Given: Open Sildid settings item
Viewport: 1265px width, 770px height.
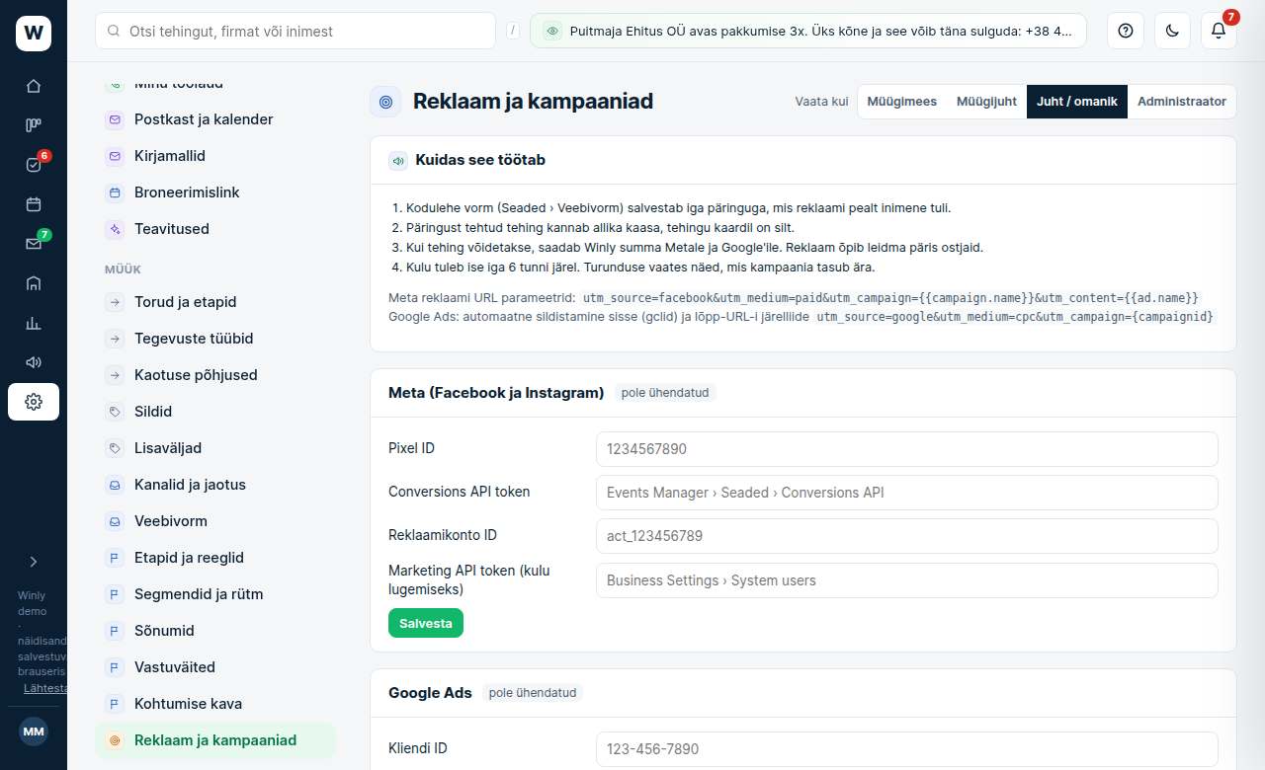Looking at the screenshot, I should [x=215, y=412].
